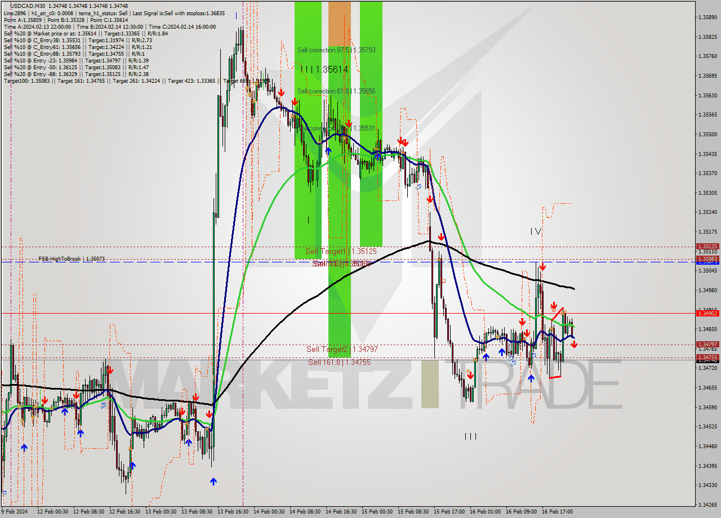The width and height of the screenshot is (721, 518).
Task: Click the red 1.34797 price tag on axis
Action: click(x=707, y=344)
